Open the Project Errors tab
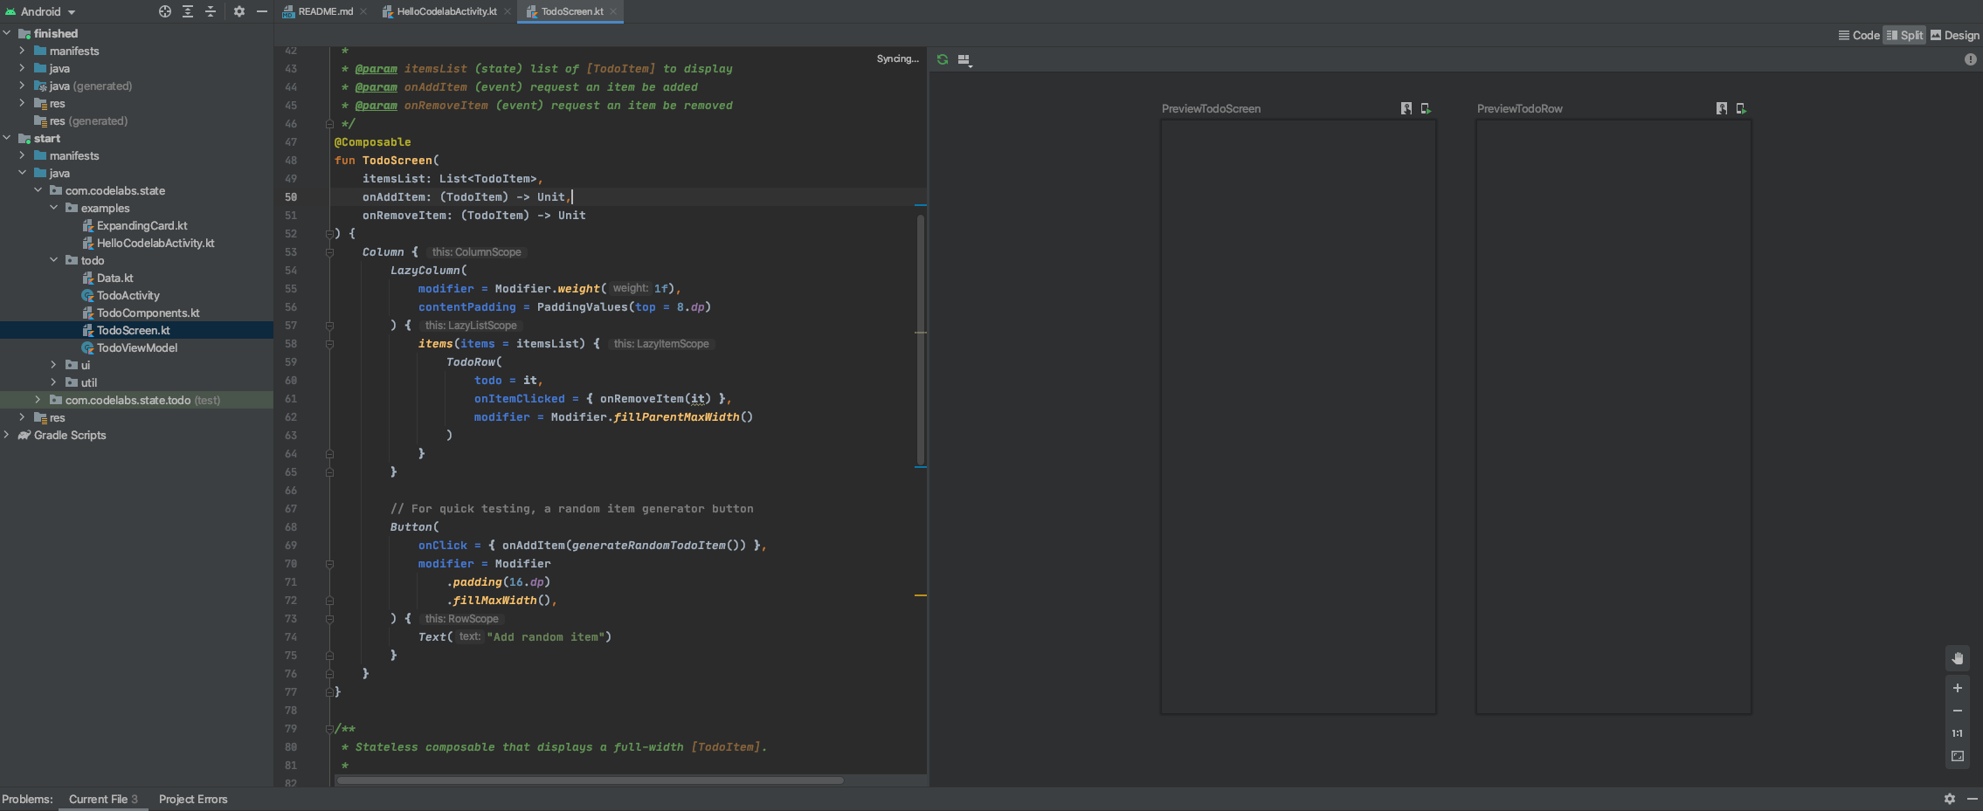 click(193, 799)
